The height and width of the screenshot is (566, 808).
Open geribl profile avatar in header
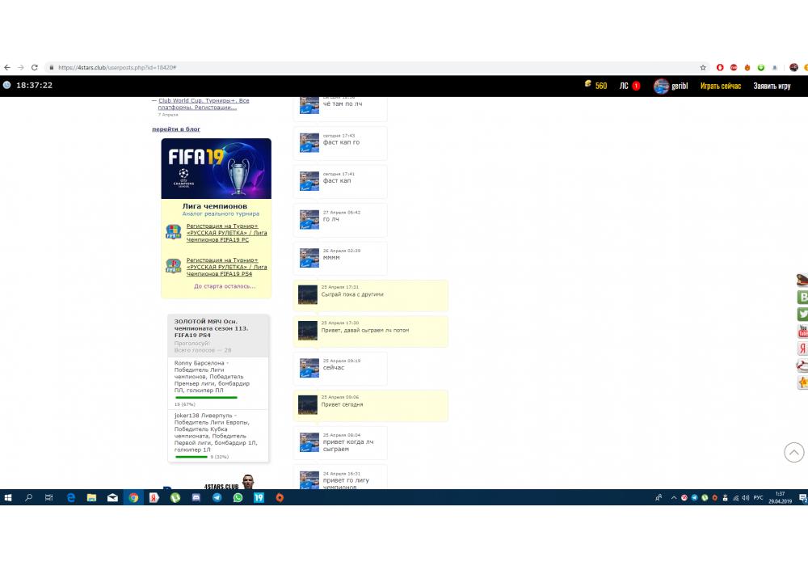661,86
